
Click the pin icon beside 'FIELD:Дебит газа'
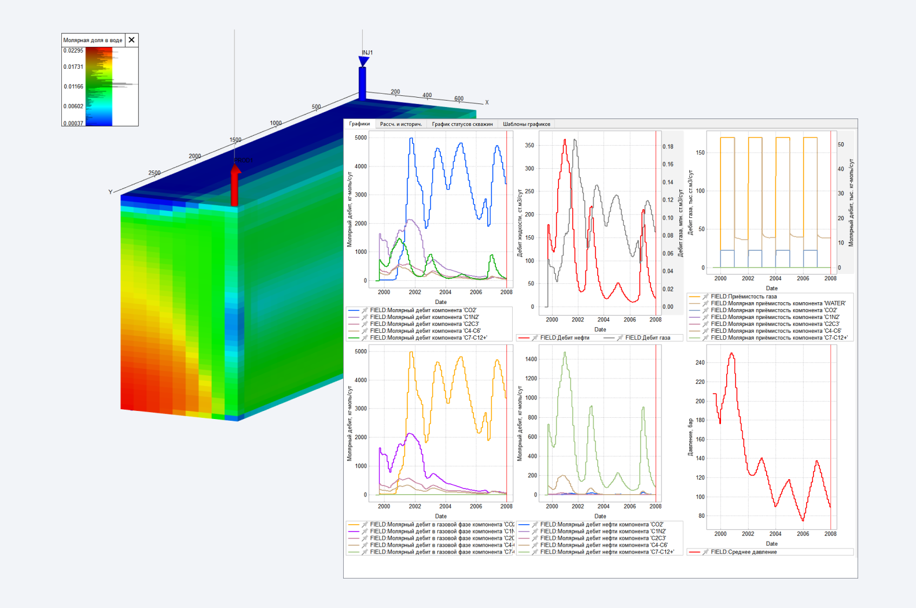tap(620, 338)
